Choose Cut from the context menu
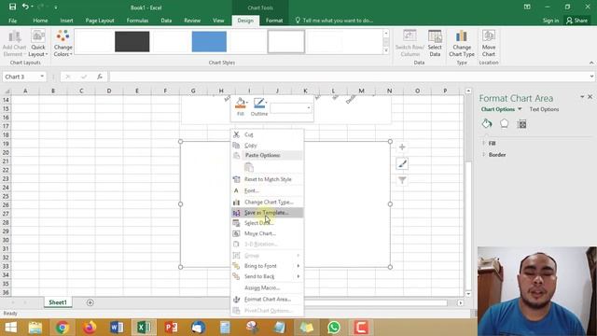Viewport: 597px width, 336px height. coord(268,134)
